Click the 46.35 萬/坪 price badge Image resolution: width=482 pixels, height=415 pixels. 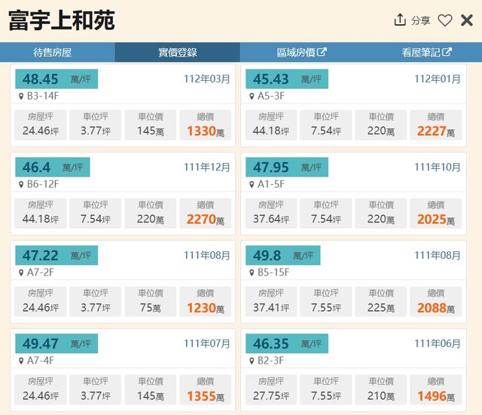click(282, 344)
